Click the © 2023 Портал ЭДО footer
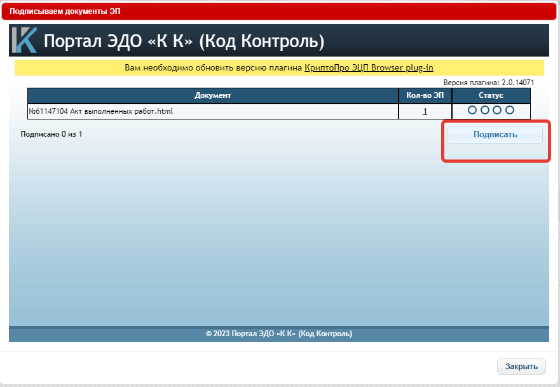Screen dimensions: 560x387 (x=279, y=334)
